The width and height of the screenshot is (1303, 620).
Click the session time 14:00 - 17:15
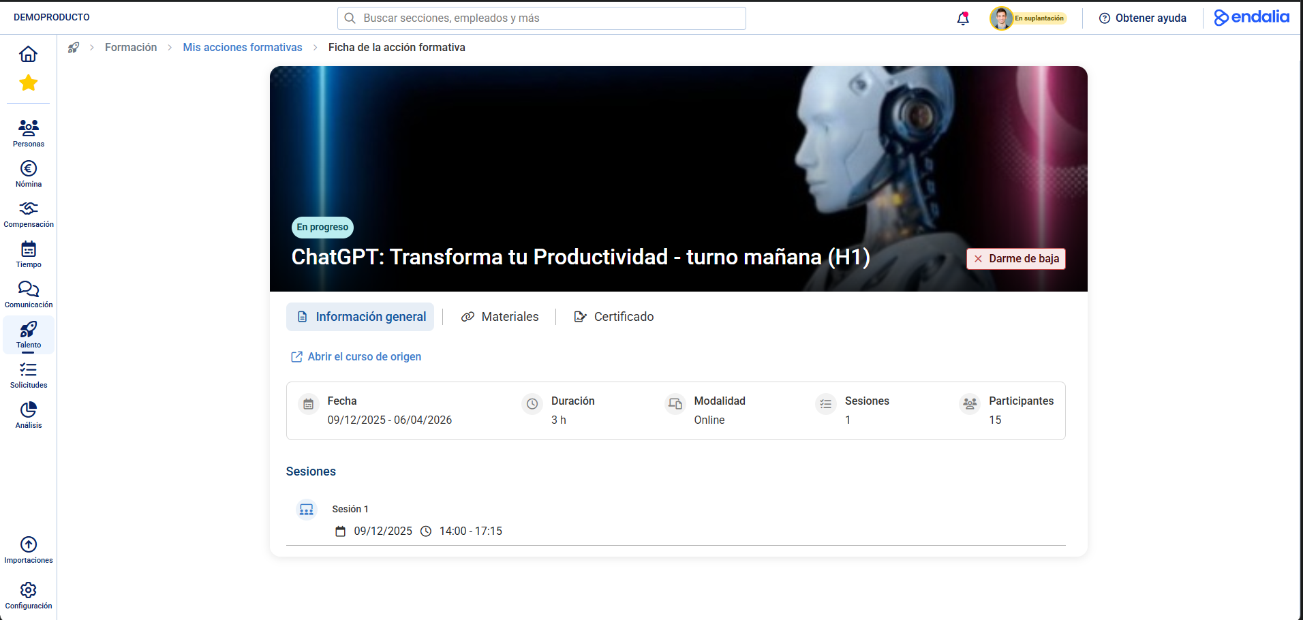click(x=471, y=531)
